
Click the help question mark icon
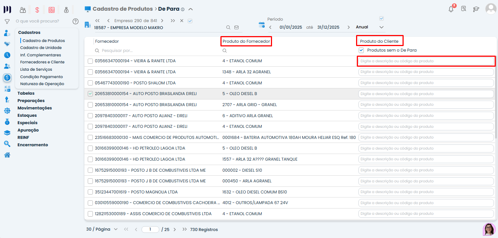76,21
